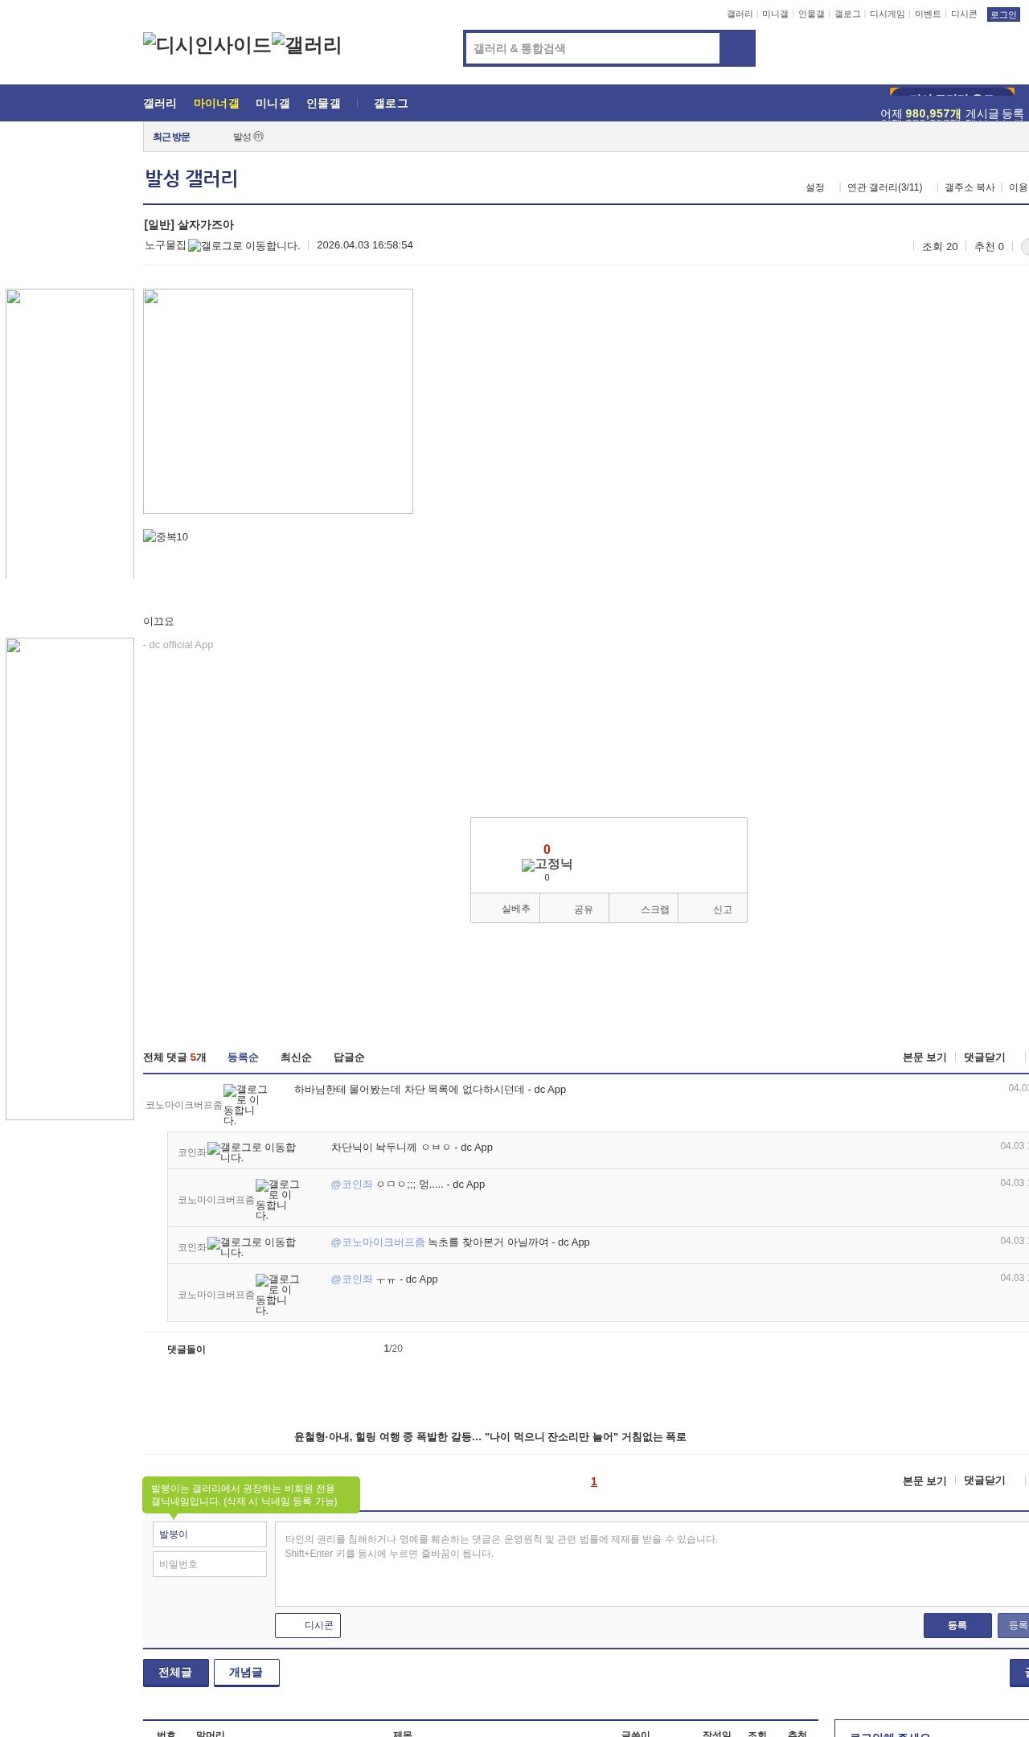Focus the 갤러리 & 통합검색 search field

593,48
